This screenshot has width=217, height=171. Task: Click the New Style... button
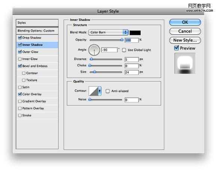click(x=185, y=40)
